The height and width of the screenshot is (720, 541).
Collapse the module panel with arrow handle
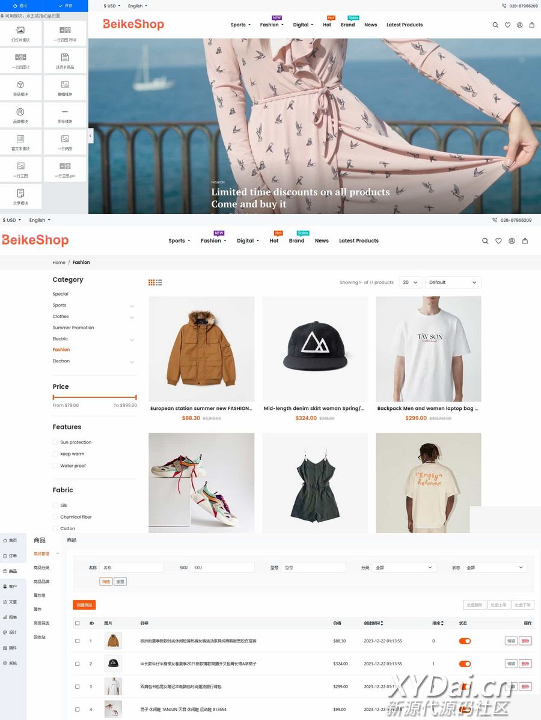(91, 136)
